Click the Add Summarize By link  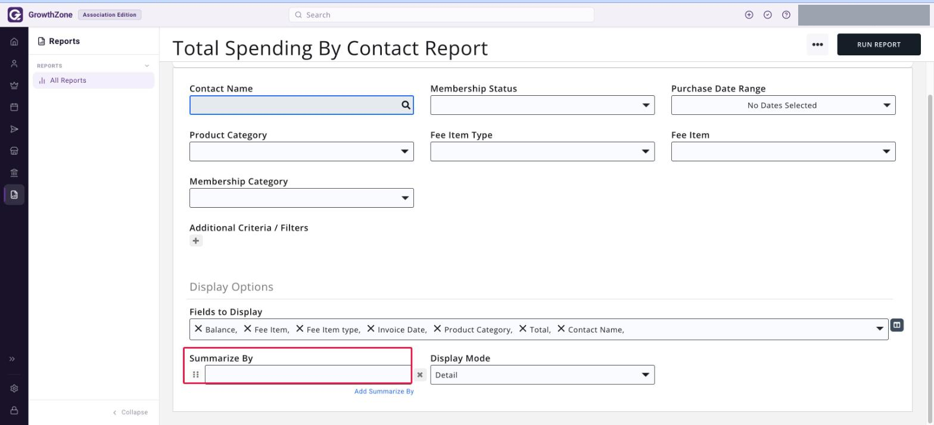pyautogui.click(x=384, y=392)
